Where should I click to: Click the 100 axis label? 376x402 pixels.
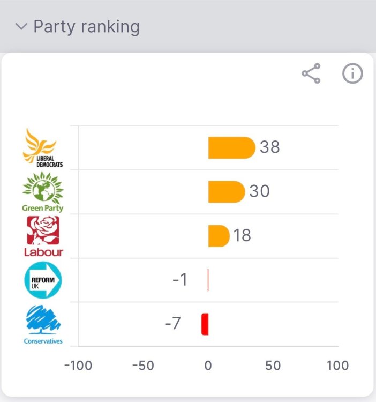[337, 366]
